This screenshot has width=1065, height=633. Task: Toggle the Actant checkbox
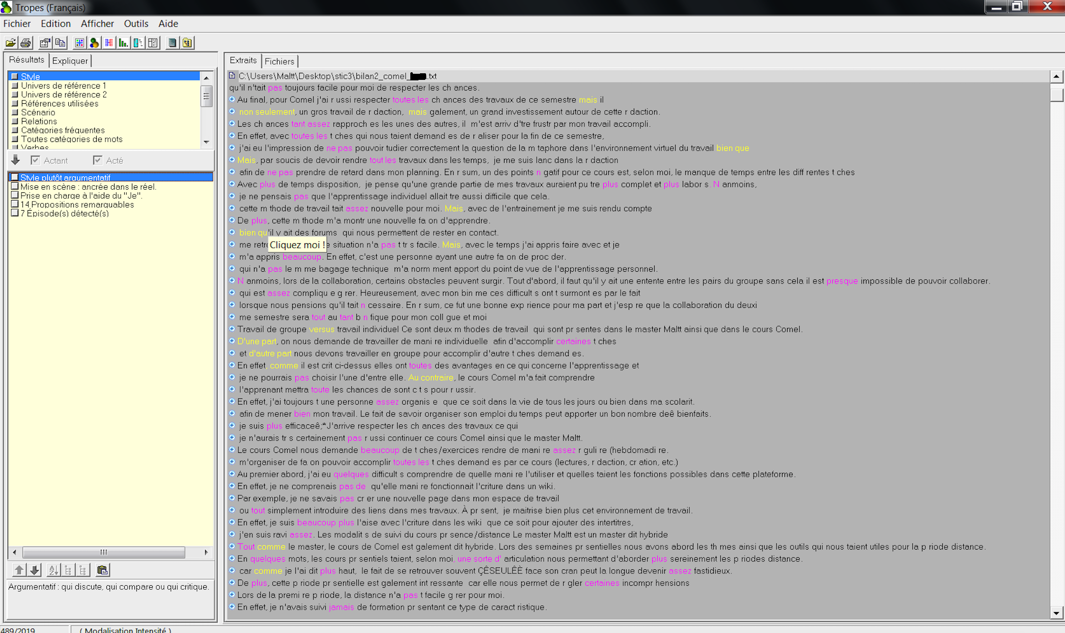[x=35, y=160]
